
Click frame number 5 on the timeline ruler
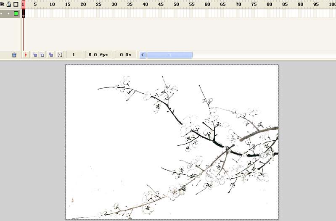tap(35, 4)
